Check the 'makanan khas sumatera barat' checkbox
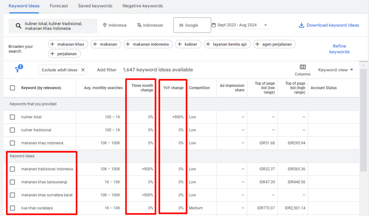Screen dimensions: 369x216 13,195
